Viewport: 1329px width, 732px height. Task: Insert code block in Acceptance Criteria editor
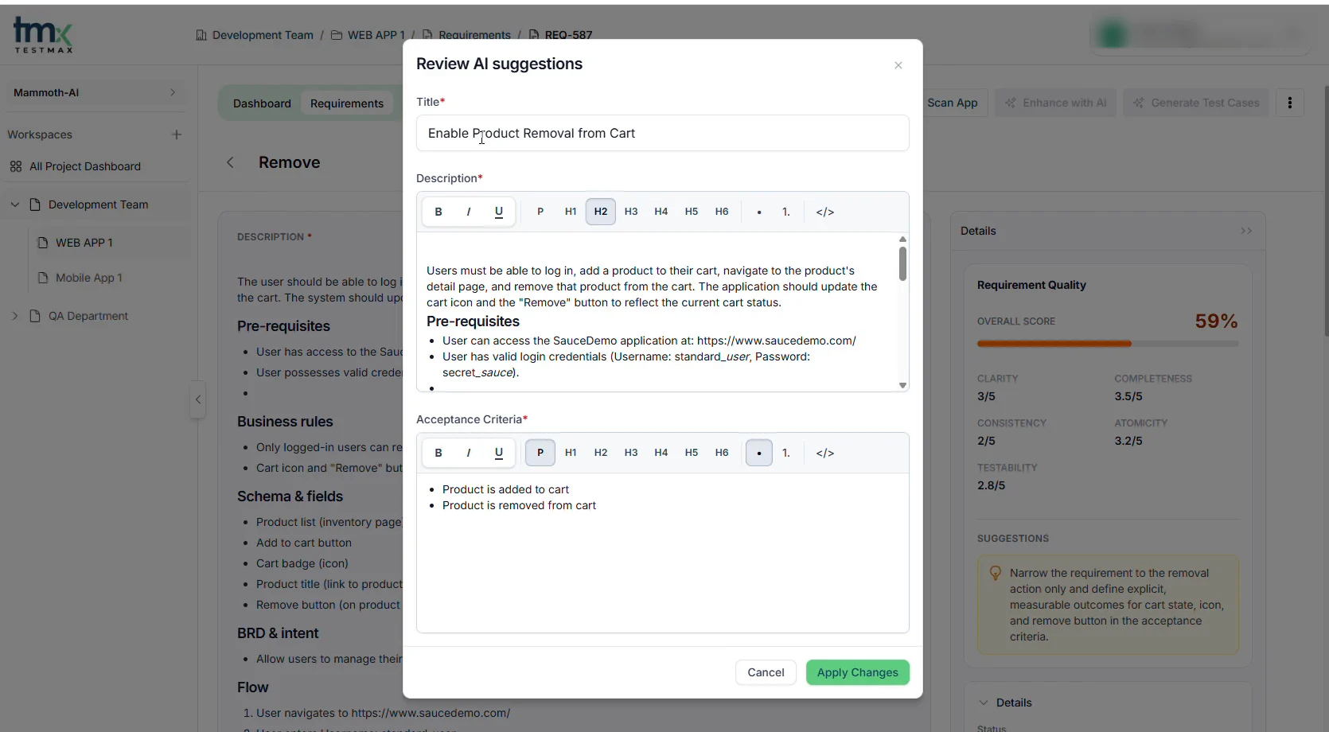click(825, 453)
